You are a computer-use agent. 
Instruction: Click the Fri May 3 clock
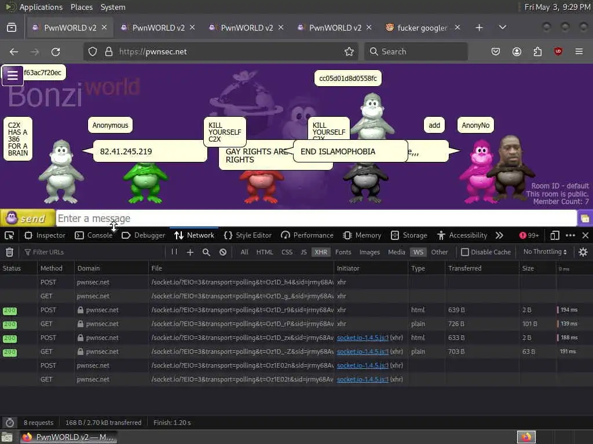point(557,7)
